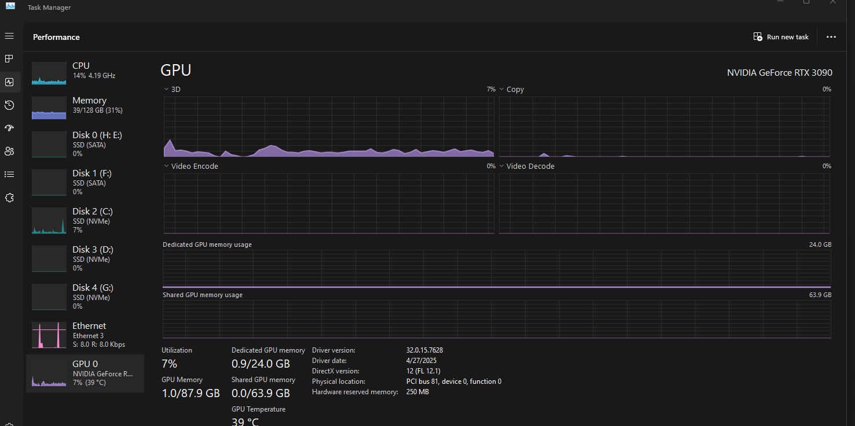Click the Dedicated GPU memory usage graph
This screenshot has width=855, height=426.
tap(497, 269)
